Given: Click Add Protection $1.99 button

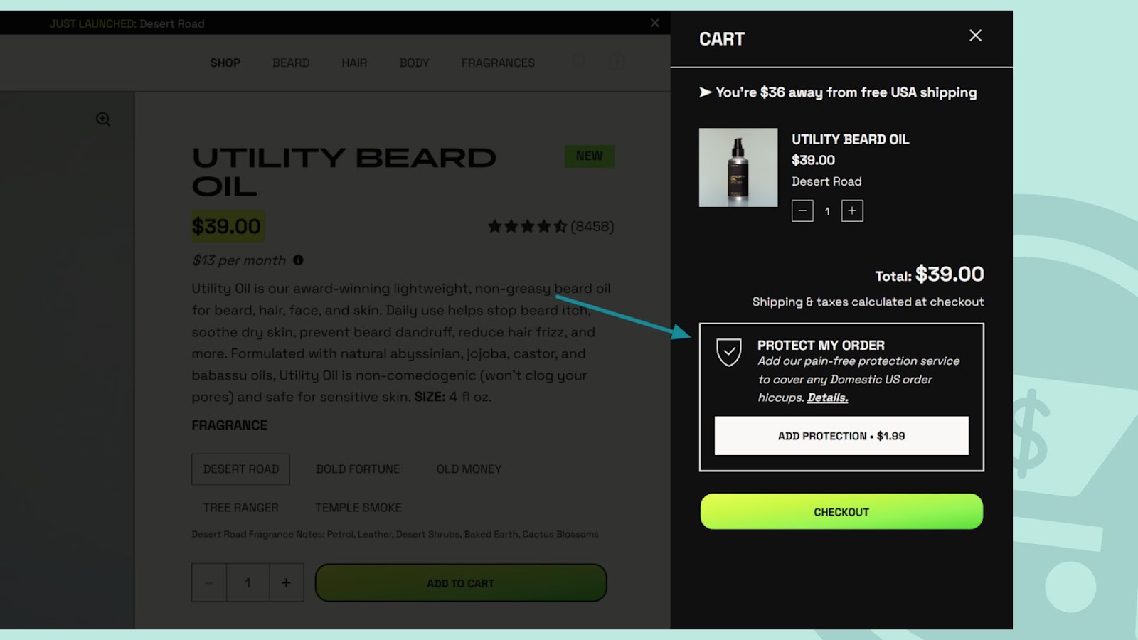Looking at the screenshot, I should pyautogui.click(x=841, y=436).
